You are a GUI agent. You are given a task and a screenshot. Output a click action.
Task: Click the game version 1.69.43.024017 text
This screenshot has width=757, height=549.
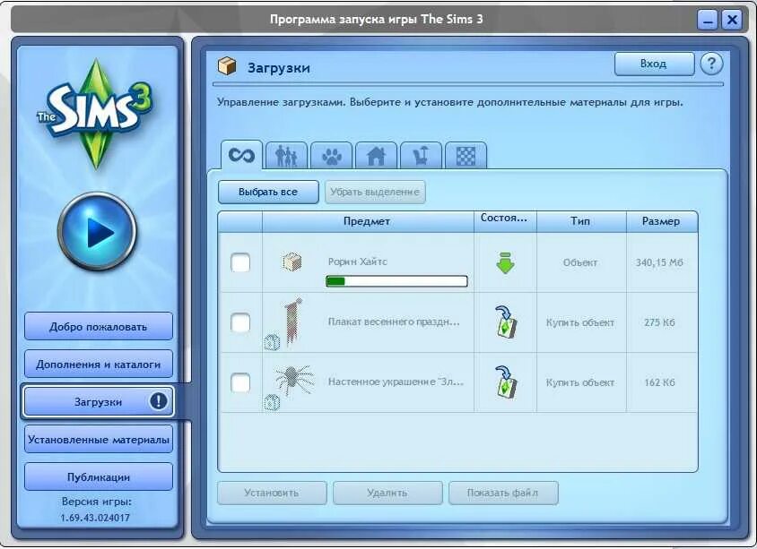point(96,518)
